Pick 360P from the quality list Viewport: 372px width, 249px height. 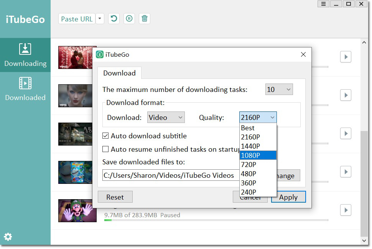pos(258,183)
